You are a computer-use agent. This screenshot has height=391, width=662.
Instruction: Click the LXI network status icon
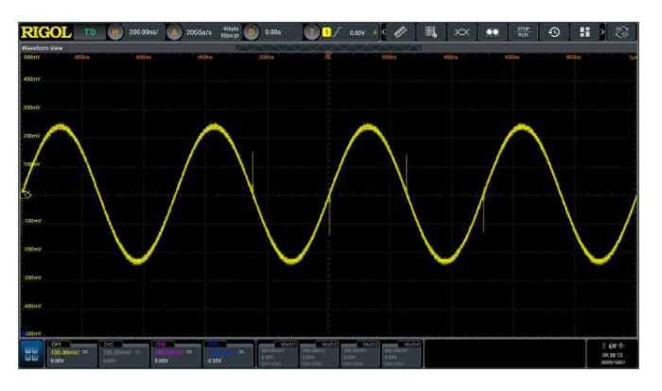tap(613, 346)
